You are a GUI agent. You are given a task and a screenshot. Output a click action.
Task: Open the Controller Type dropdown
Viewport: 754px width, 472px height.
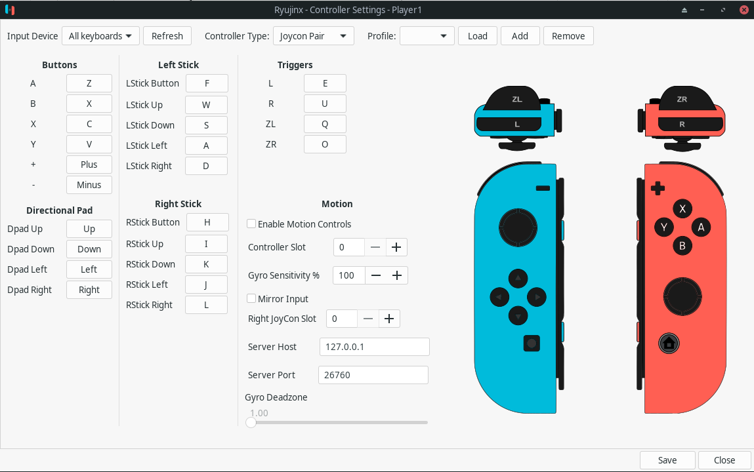pos(314,36)
